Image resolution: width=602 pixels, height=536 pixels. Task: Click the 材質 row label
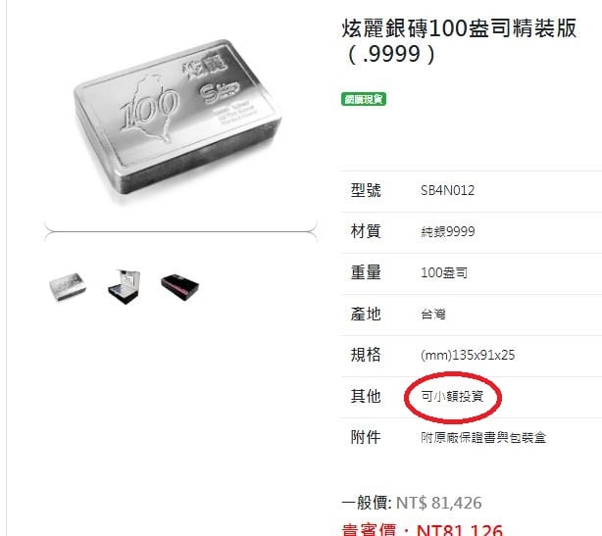pos(366,231)
